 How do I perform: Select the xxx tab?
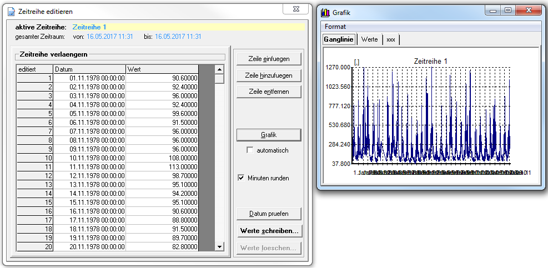(391, 39)
